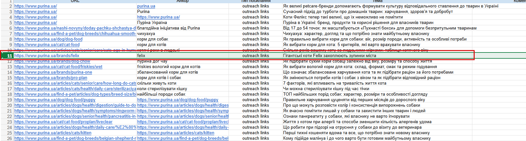
Task: Select the '7 факторів' cat lifespan topic cell
Action: pyautogui.click(x=377, y=83)
